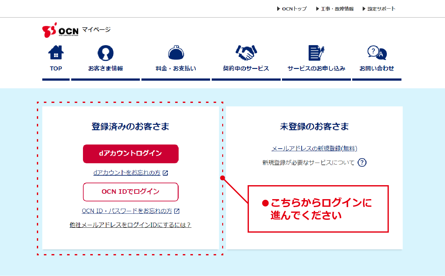Select the 料金・お支払い menu label

pyautogui.click(x=176, y=68)
